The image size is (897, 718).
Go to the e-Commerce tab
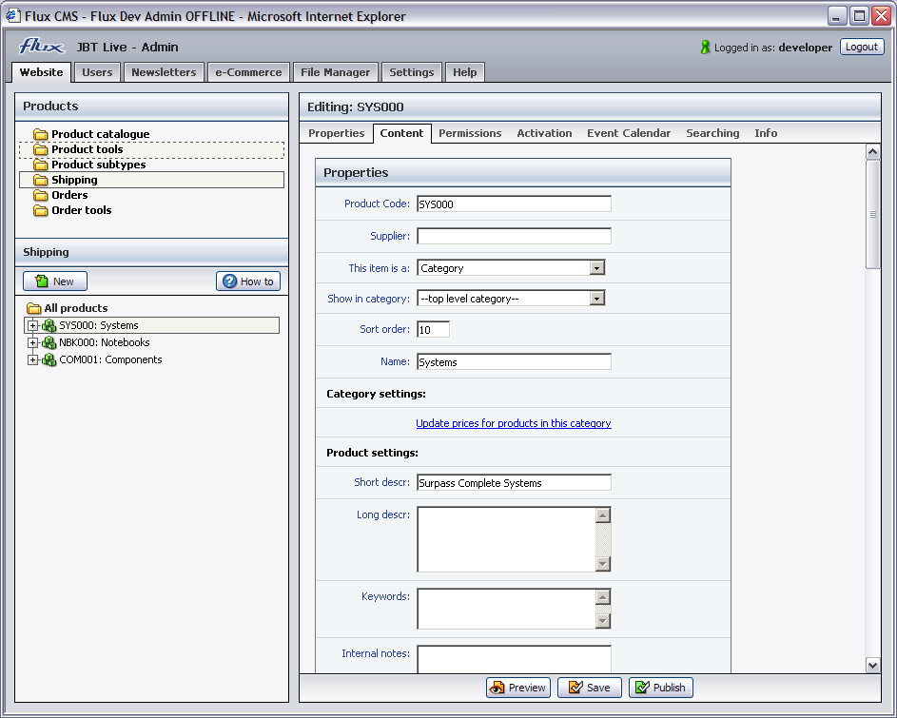248,72
